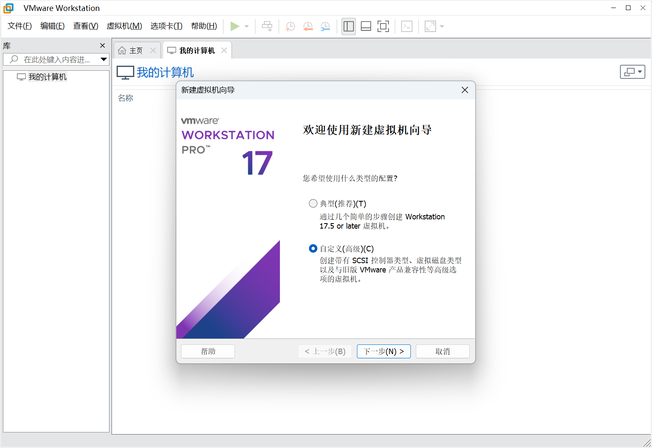Open the 帮助(H) menu
This screenshot has width=652, height=448.
point(204,26)
